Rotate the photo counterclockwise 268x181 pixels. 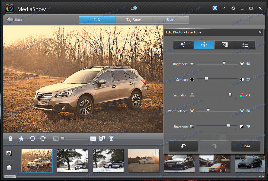(x=32, y=139)
